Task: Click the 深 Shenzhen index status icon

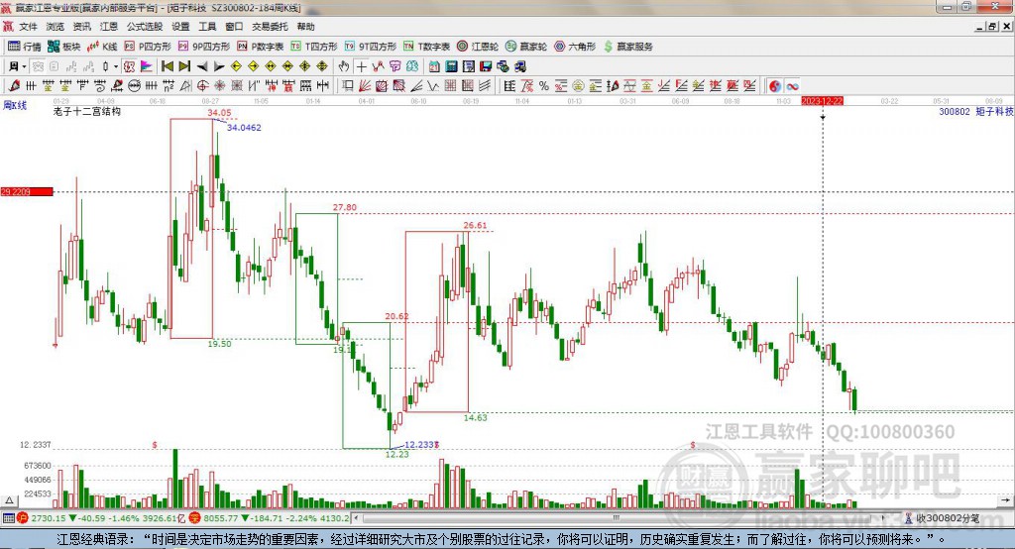Action: pos(193,518)
